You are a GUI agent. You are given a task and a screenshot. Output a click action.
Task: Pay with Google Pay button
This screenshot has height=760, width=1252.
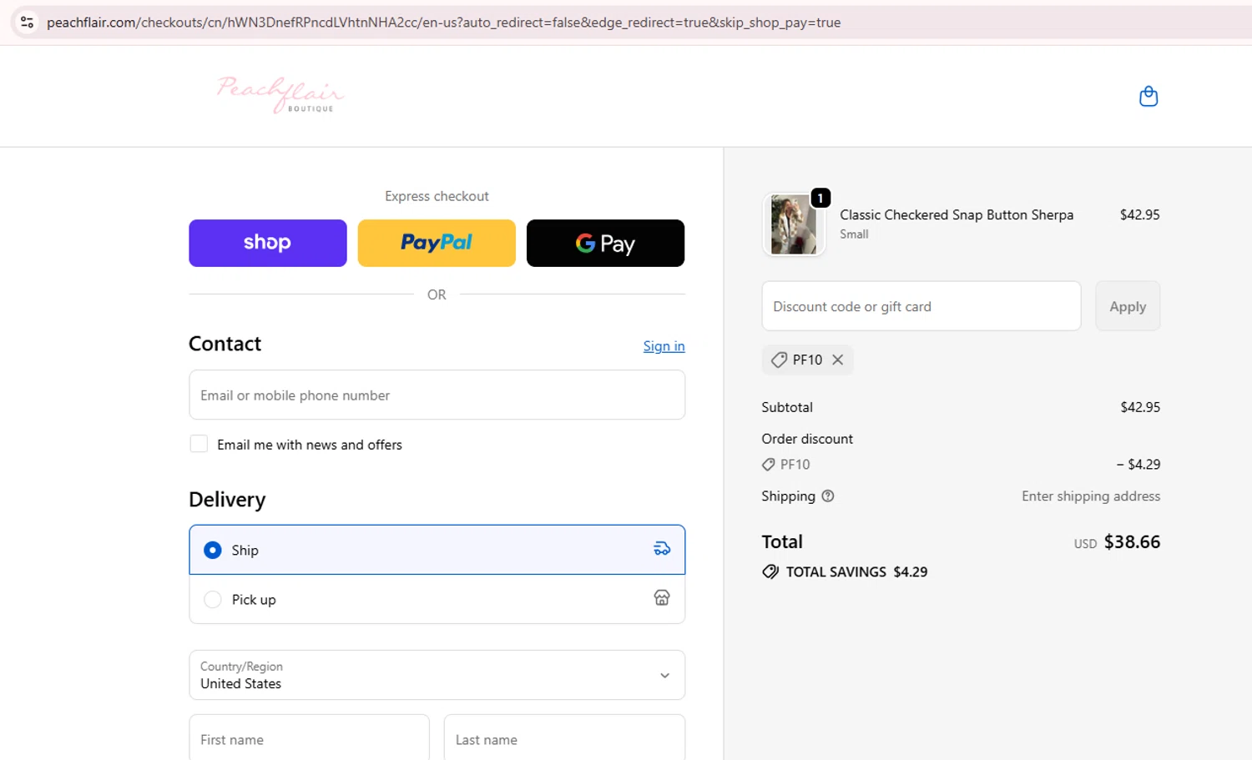coord(605,243)
